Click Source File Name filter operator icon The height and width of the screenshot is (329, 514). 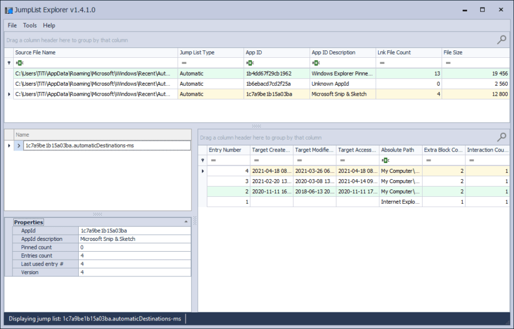pos(19,63)
